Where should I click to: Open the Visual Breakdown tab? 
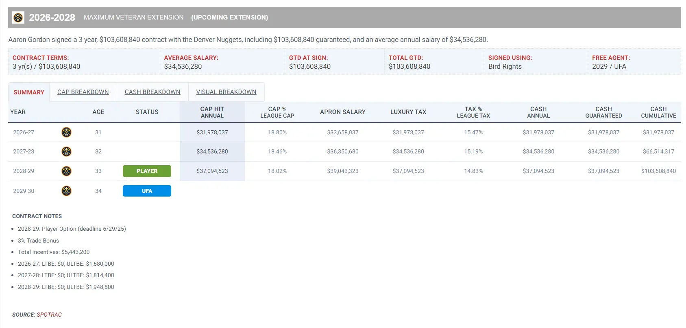(x=226, y=92)
